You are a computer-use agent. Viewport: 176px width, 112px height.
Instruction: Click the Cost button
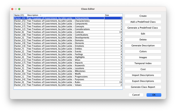[143, 69]
